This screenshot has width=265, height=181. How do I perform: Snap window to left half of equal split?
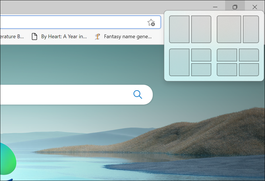pos(179,29)
